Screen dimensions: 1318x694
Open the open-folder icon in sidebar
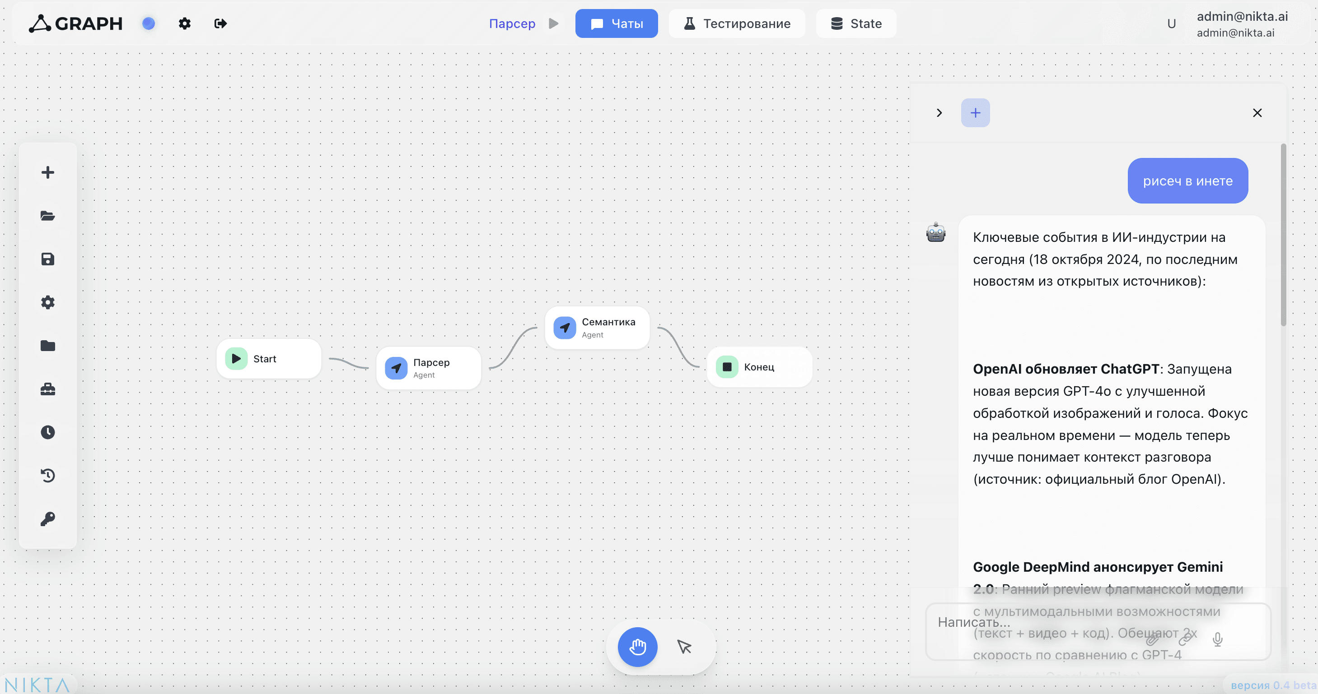tap(47, 216)
